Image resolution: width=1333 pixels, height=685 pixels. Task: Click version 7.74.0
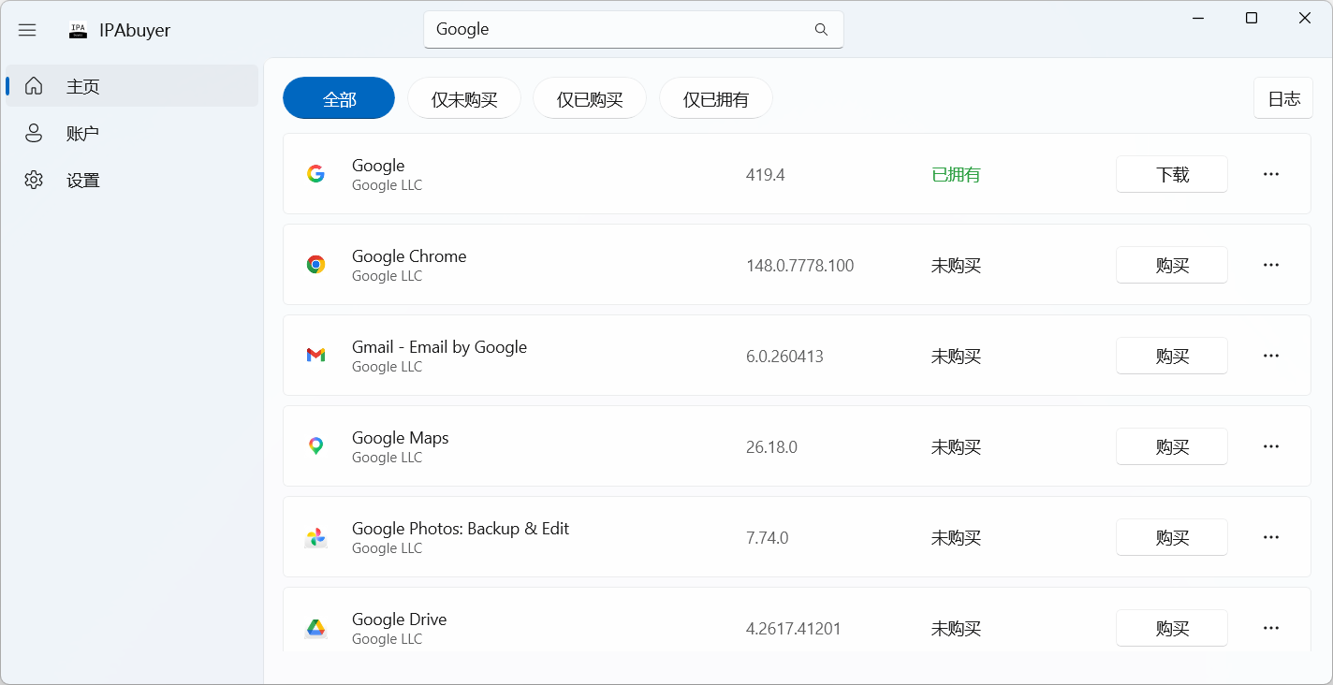(768, 538)
